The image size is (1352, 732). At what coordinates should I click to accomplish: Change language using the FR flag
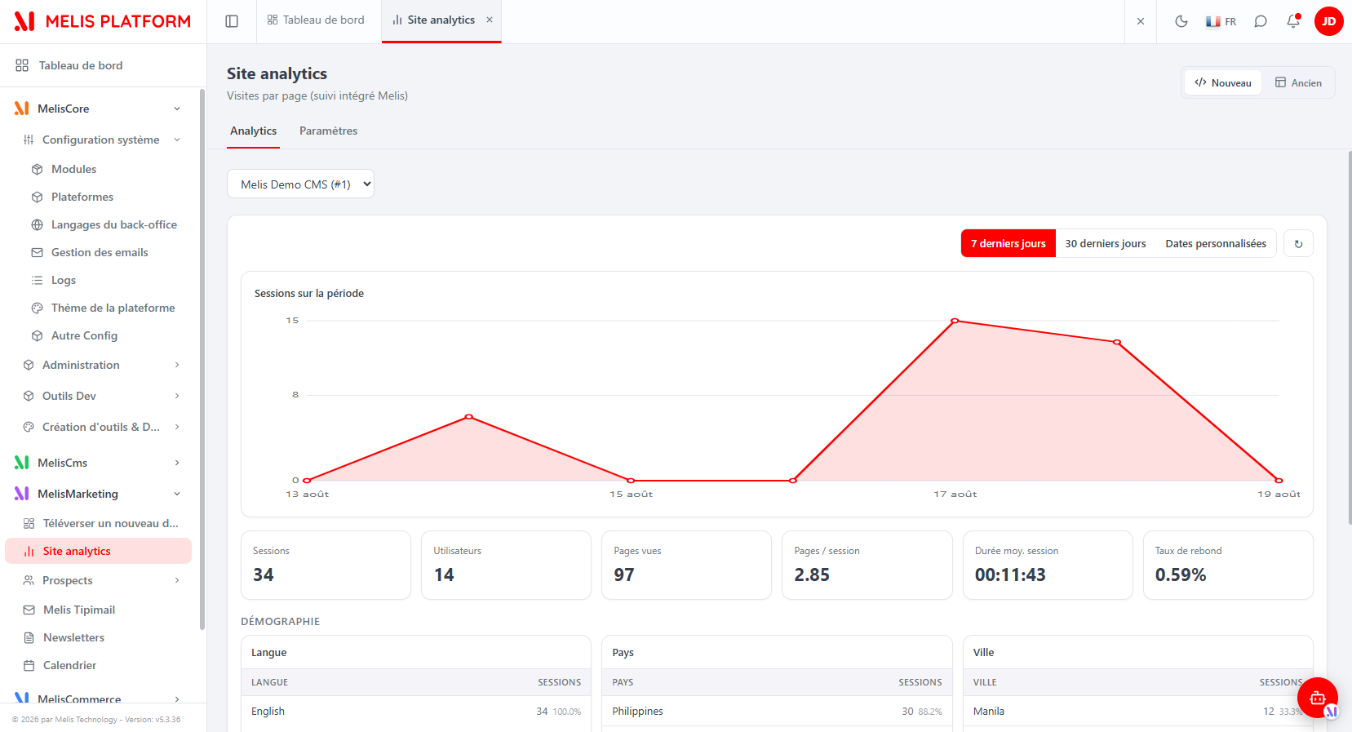tap(1221, 21)
